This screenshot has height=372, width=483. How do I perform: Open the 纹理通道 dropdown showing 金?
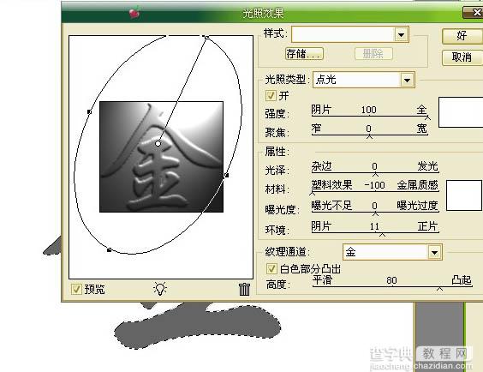tap(434, 252)
